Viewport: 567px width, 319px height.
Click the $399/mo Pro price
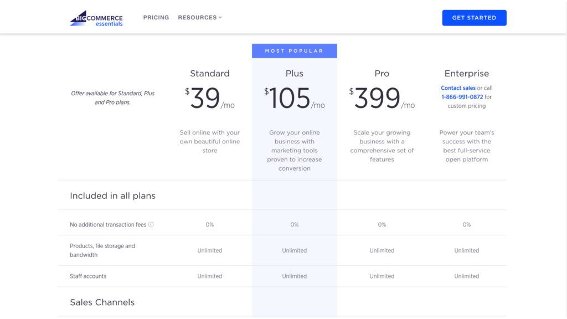click(x=382, y=98)
